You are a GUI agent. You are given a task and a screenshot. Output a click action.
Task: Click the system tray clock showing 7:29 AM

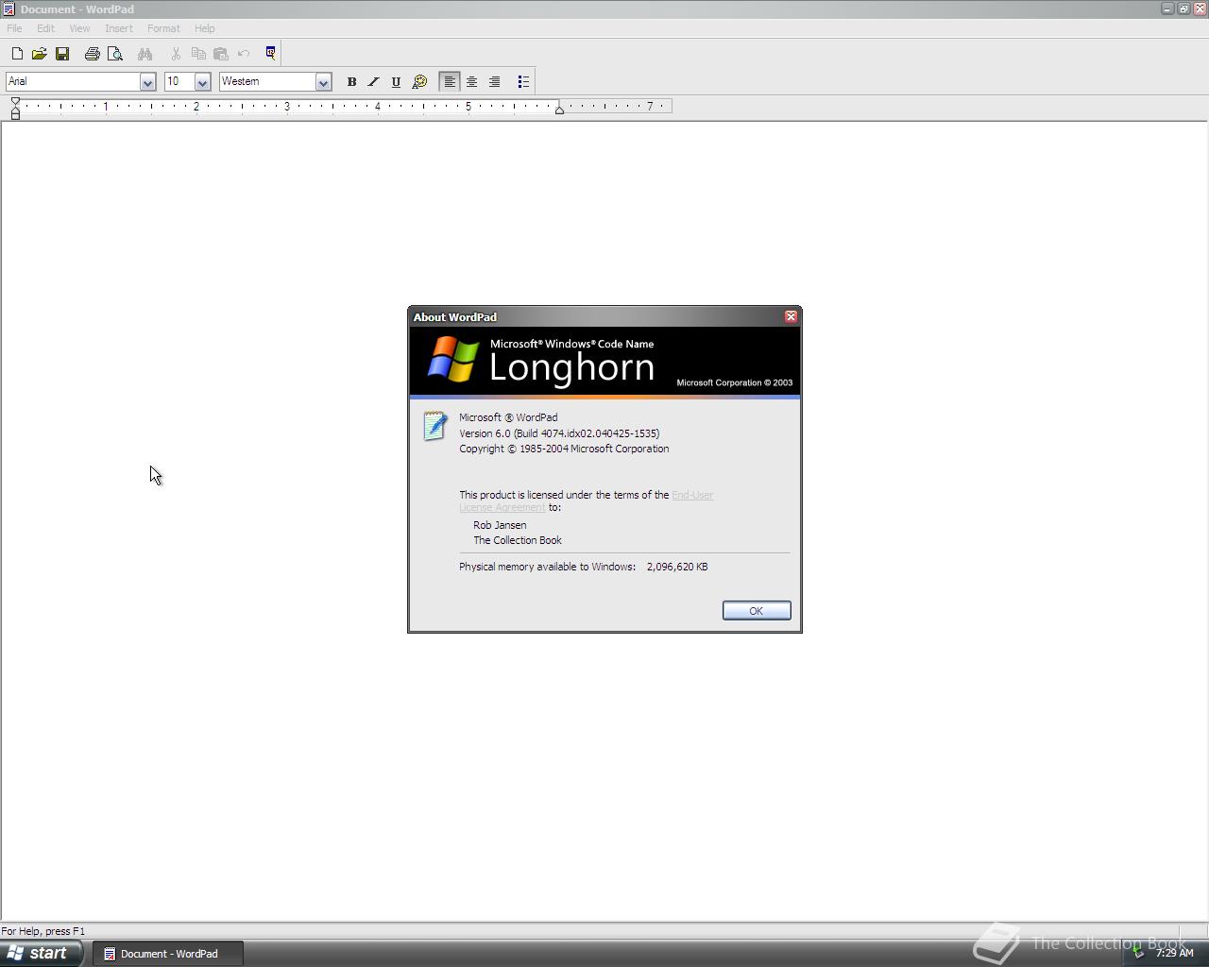[x=1175, y=953]
